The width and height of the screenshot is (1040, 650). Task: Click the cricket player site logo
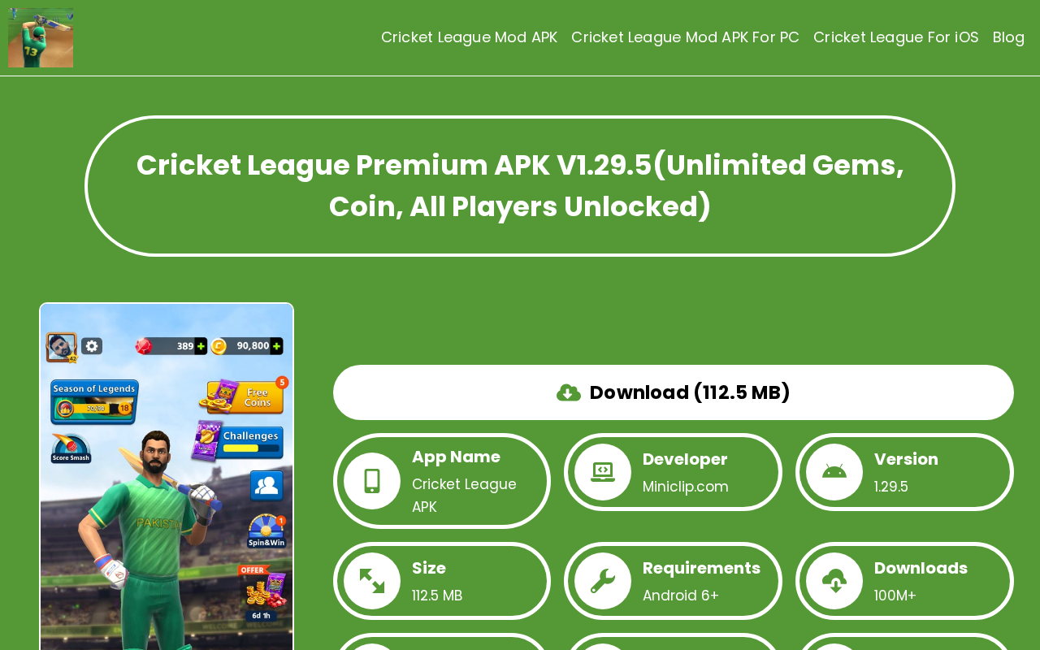point(41,37)
